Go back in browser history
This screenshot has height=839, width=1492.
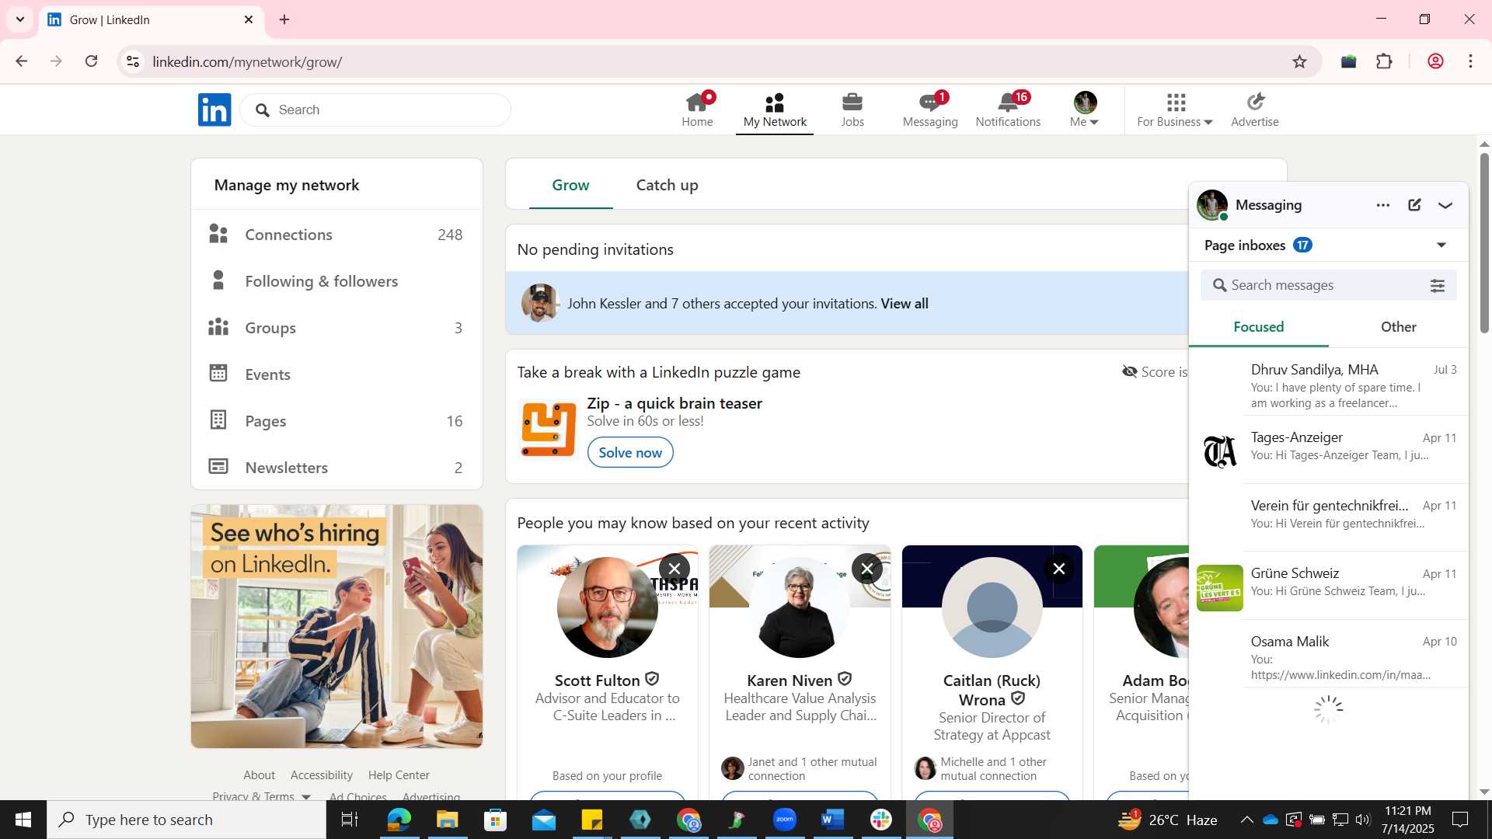22,61
